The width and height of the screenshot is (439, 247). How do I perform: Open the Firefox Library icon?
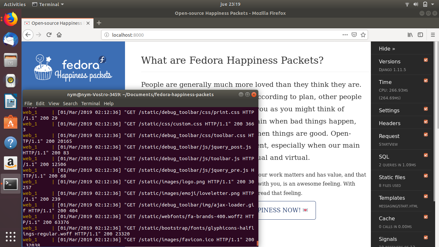tap(410, 35)
